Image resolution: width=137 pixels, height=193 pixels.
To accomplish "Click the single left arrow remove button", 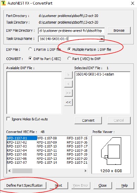I will pos(68,84).
